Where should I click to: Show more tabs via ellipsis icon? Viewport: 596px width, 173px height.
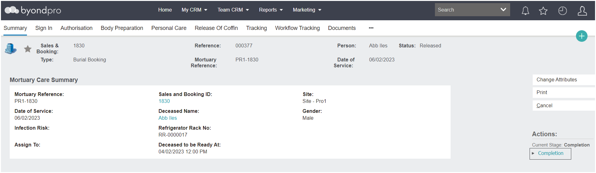(x=371, y=28)
